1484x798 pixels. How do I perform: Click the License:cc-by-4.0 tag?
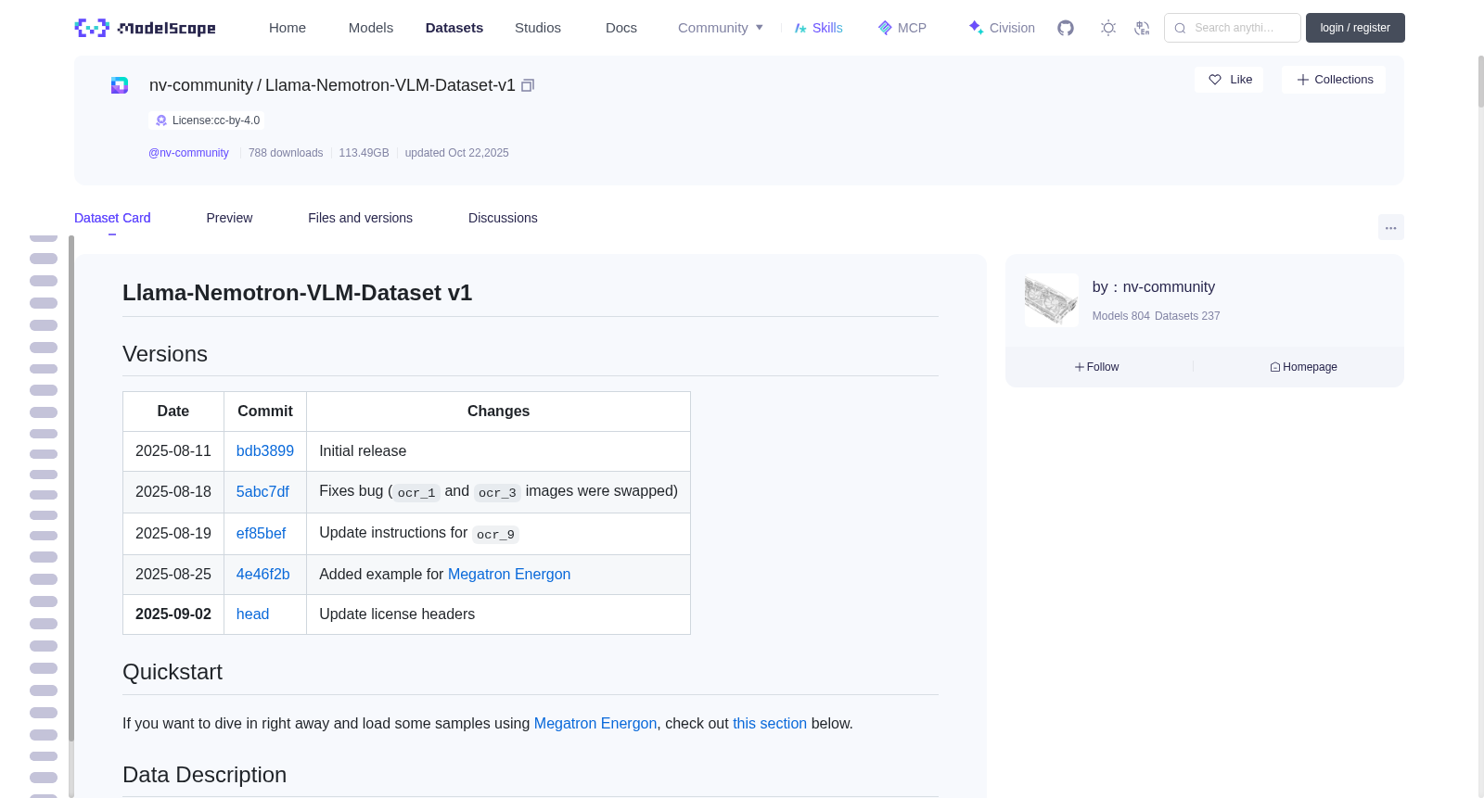point(207,120)
